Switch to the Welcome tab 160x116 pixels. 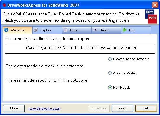point(17,30)
